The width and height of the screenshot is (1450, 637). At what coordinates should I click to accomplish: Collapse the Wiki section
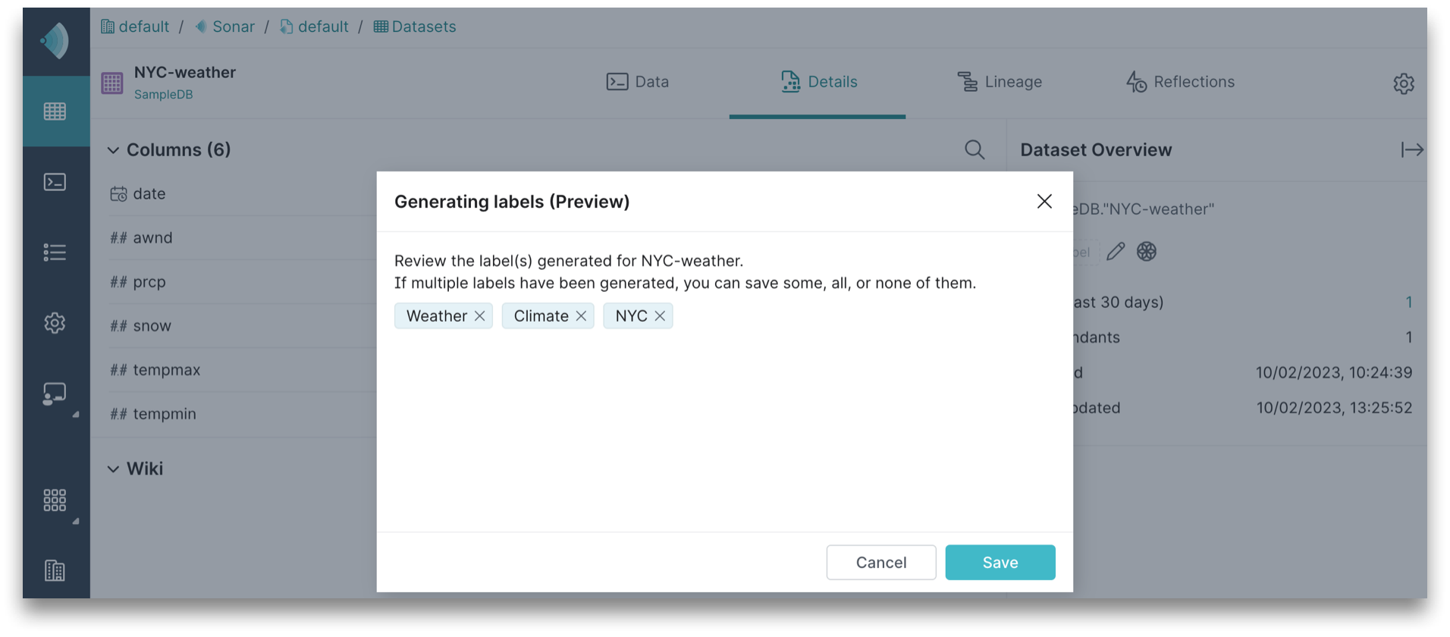113,469
